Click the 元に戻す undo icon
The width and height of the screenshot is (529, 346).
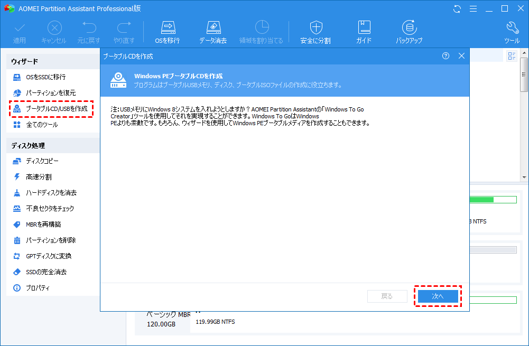click(x=89, y=32)
